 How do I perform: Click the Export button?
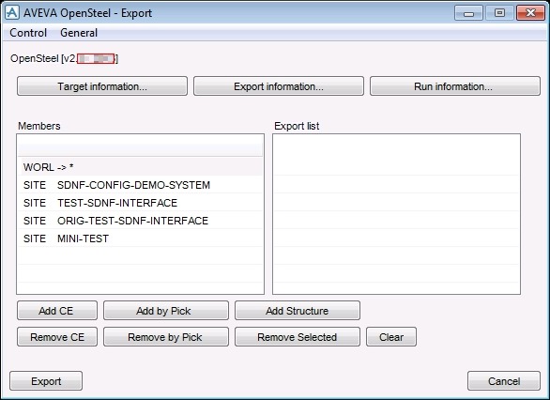click(x=46, y=381)
